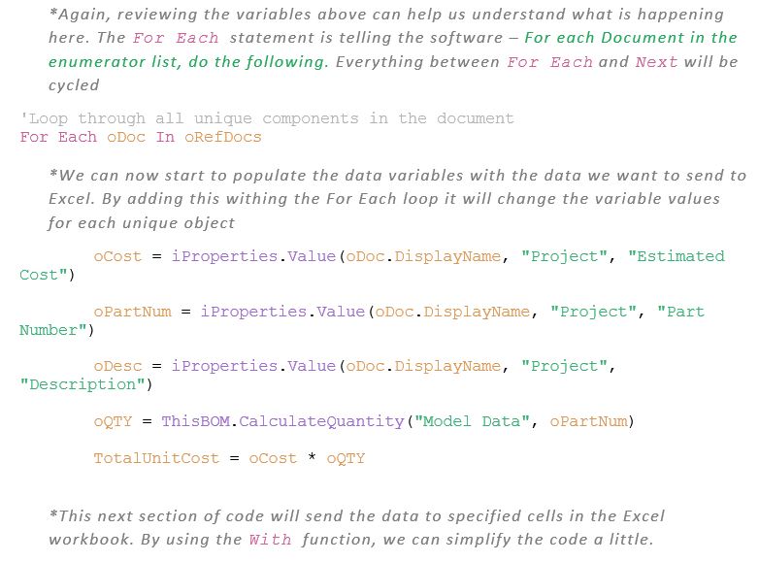Viewport: 759px width, 562px height.
Task: Click the TotalUnitCost variable name
Action: (x=156, y=458)
